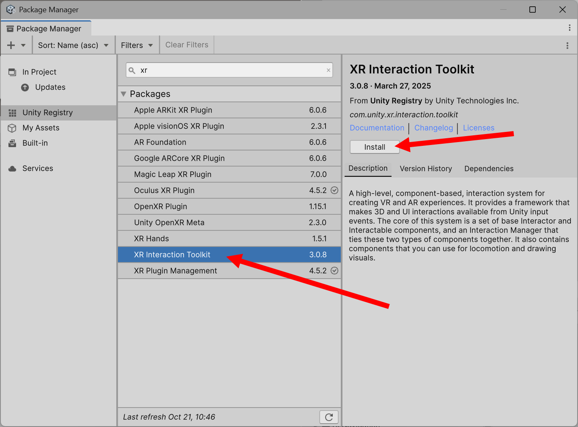Select Google ARCore XR Plugin package
Viewport: 578px width, 427px height.
tap(229, 158)
